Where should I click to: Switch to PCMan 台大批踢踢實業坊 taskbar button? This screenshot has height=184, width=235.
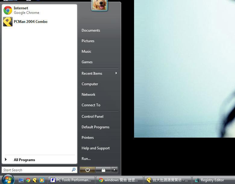[168, 180]
